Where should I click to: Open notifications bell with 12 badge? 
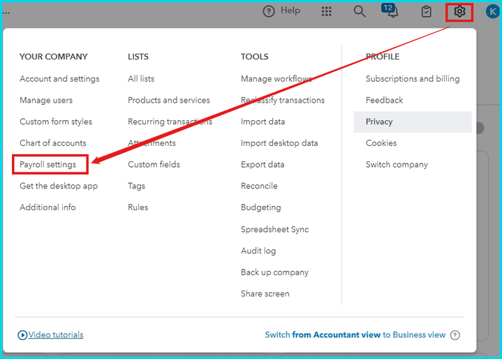coord(390,10)
